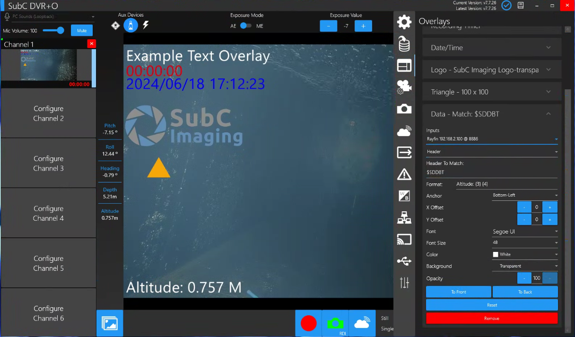Select Configure Channel 4
The height and width of the screenshot is (337, 575).
48,213
